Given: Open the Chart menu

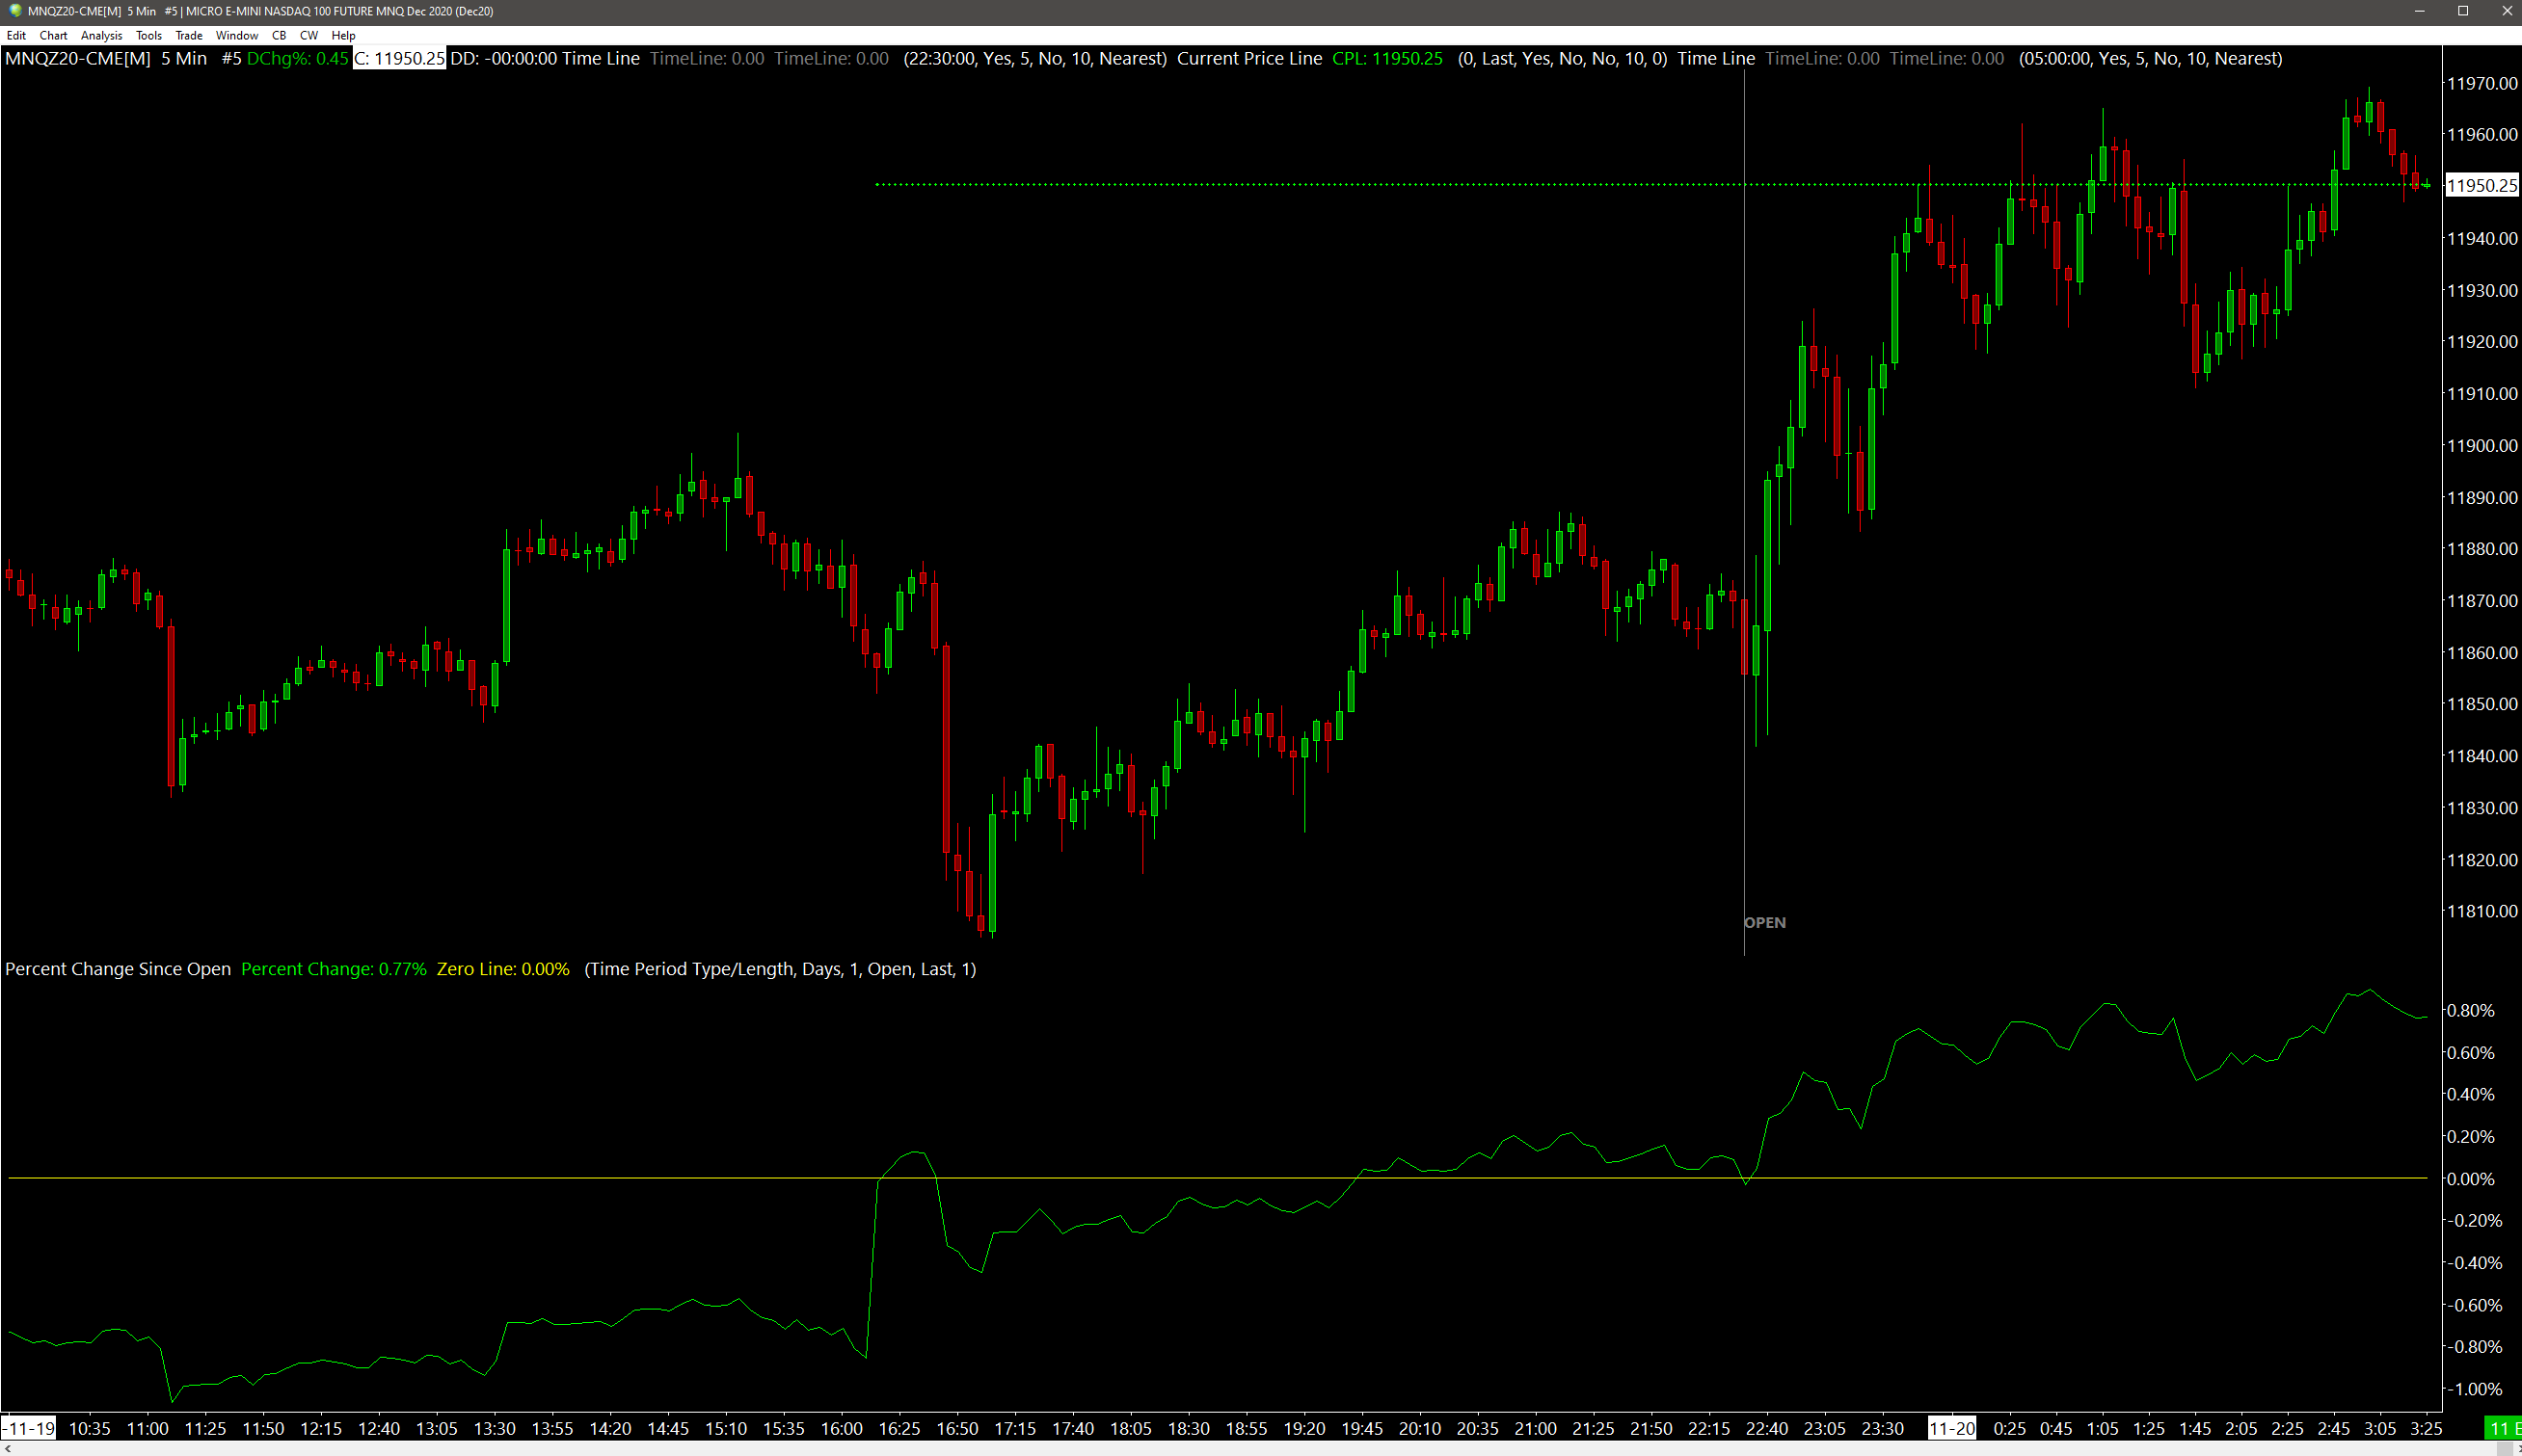Looking at the screenshot, I should coord(53,35).
